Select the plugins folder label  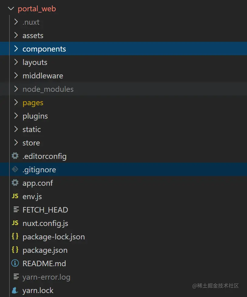click(x=35, y=116)
